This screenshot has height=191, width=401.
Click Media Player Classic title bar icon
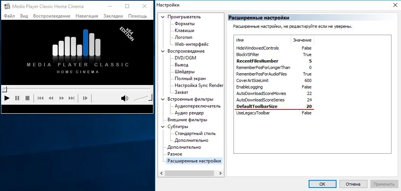tap(7, 6)
